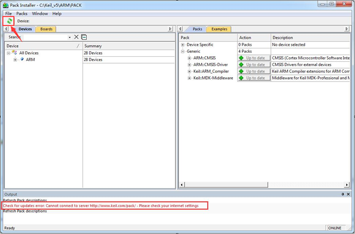Click the Action column header
The image size is (355, 234).
click(x=254, y=37)
